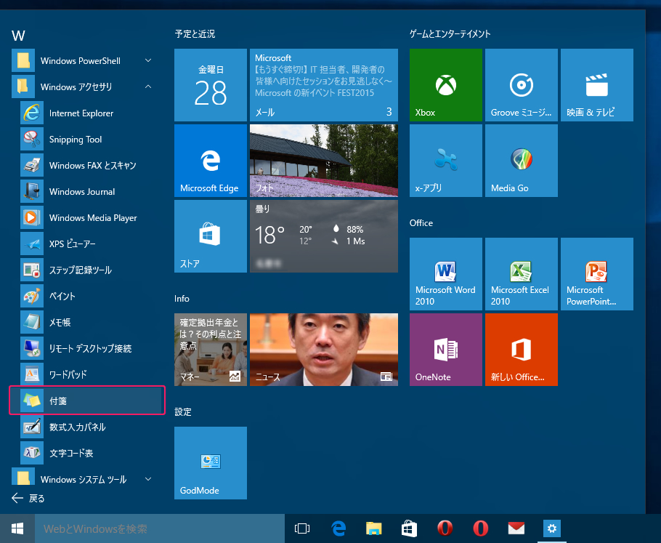The width and height of the screenshot is (661, 543).
Task: Open the ニュース news tile
Action: pos(324,350)
